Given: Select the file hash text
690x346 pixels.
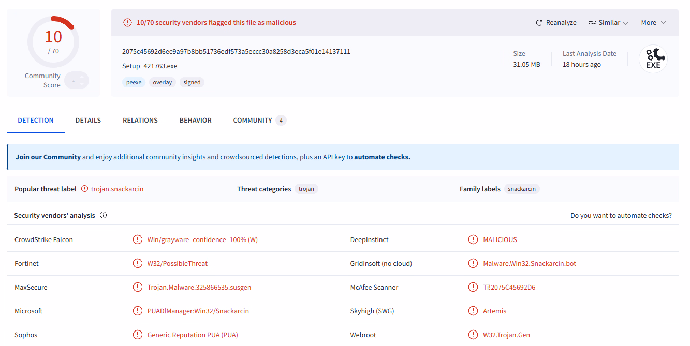Looking at the screenshot, I should pos(236,51).
